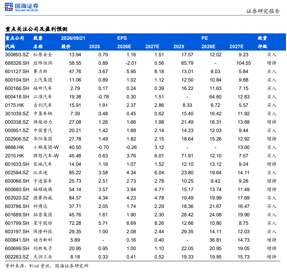Select stock code 600418.SH
The image size is (287, 273).
coord(17,97)
